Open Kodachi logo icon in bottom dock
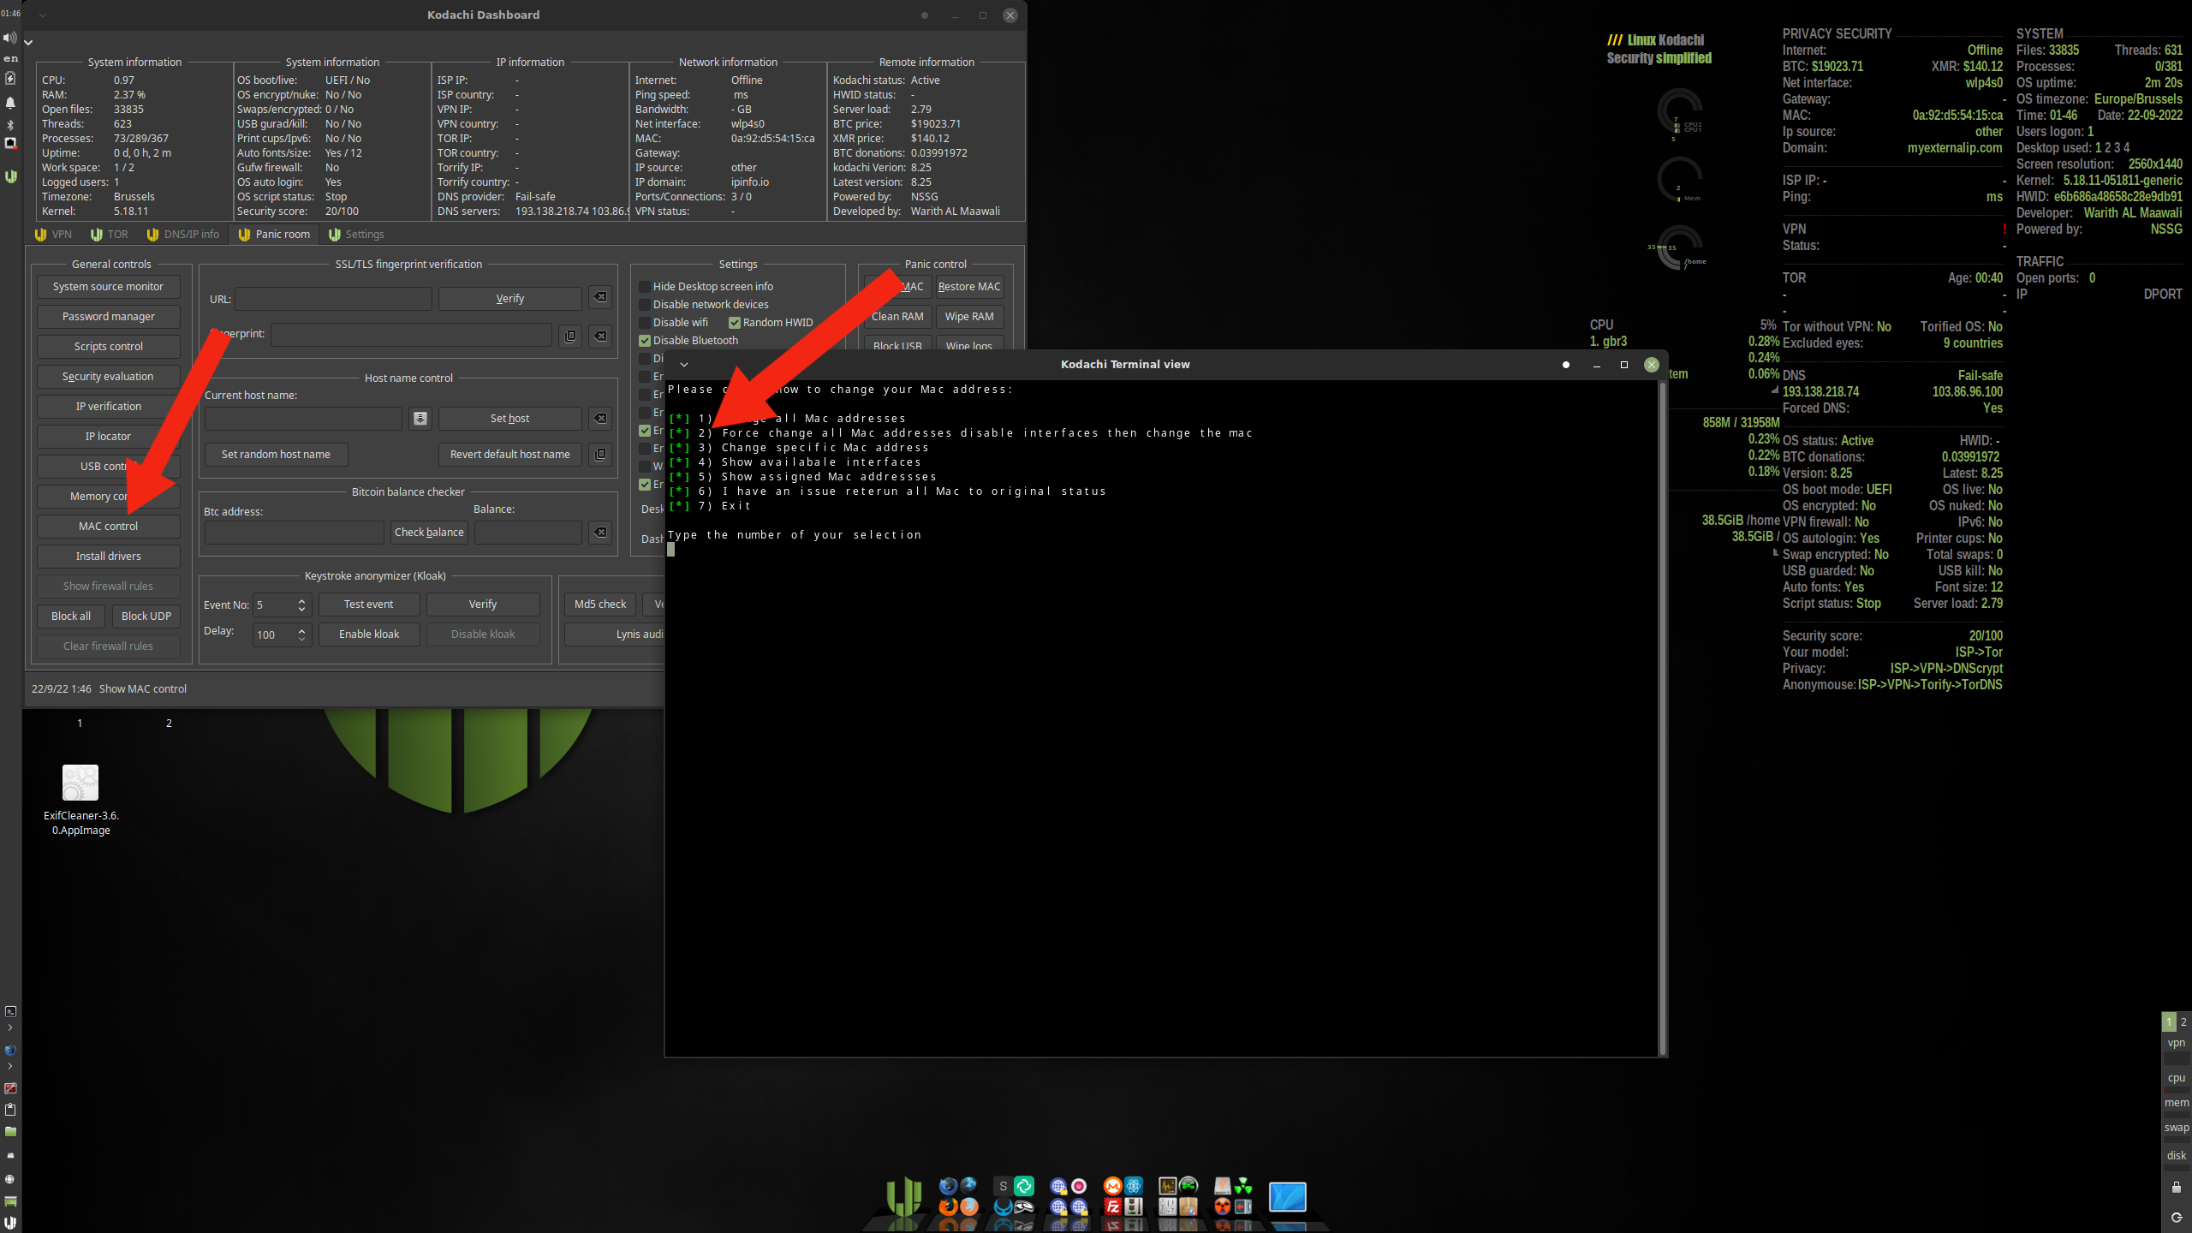Screen dimensions: 2192x1233 click(x=902, y=1196)
